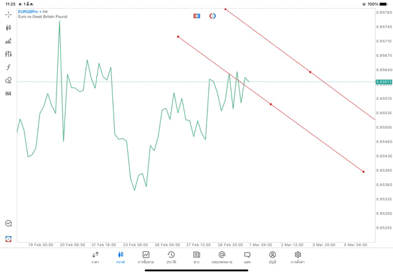This screenshot has height=274, width=393.
Task: Select the crosshair cursor tool
Action: pyautogui.click(x=9, y=14)
